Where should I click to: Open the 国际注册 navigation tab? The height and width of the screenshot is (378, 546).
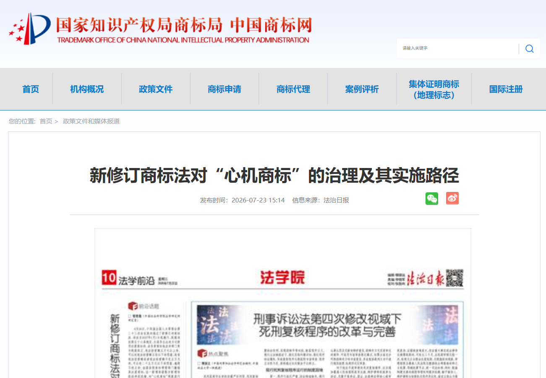tap(506, 89)
